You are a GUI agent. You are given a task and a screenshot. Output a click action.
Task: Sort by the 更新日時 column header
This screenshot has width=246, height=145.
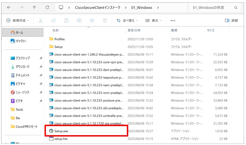click(x=134, y=30)
